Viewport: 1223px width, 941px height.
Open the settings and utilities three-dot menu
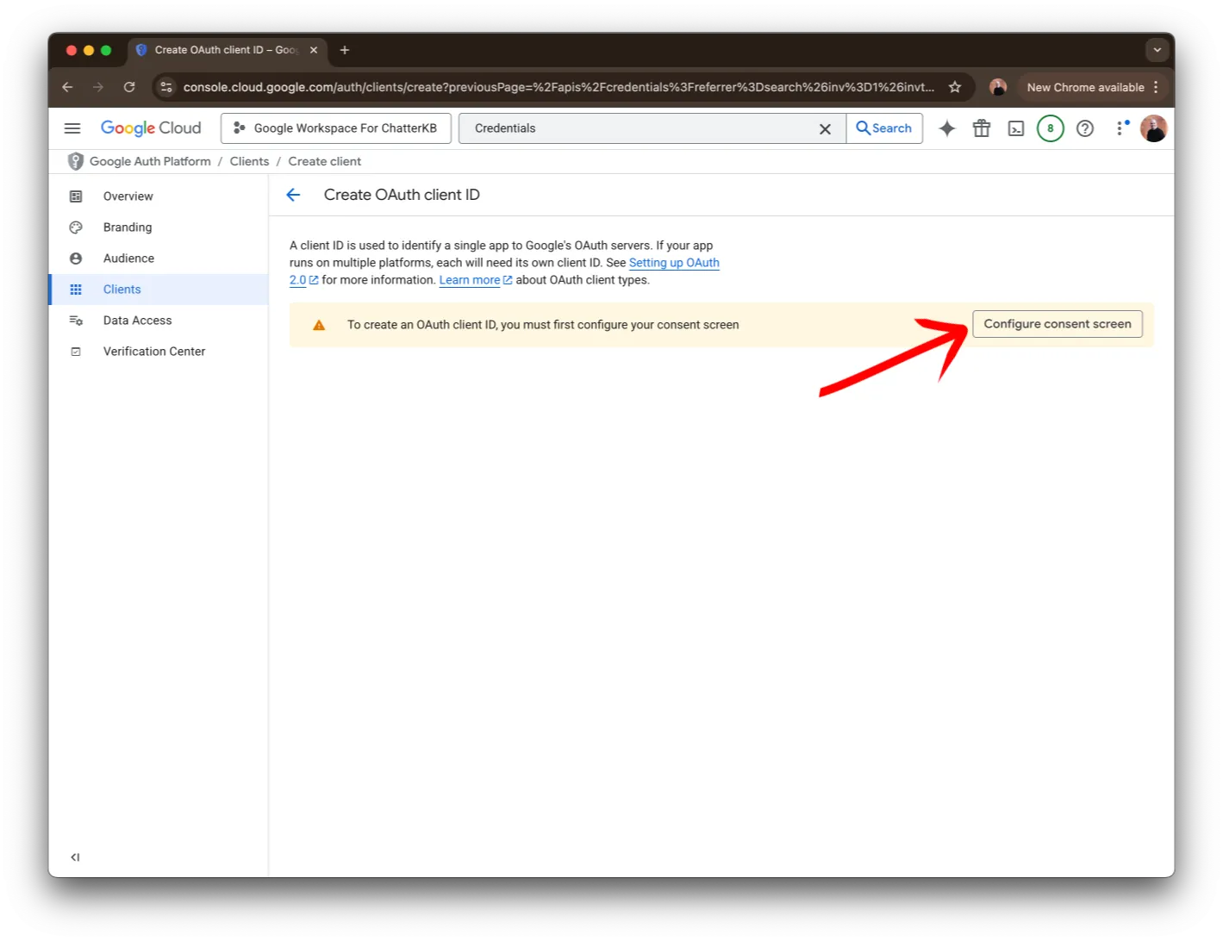pos(1120,128)
